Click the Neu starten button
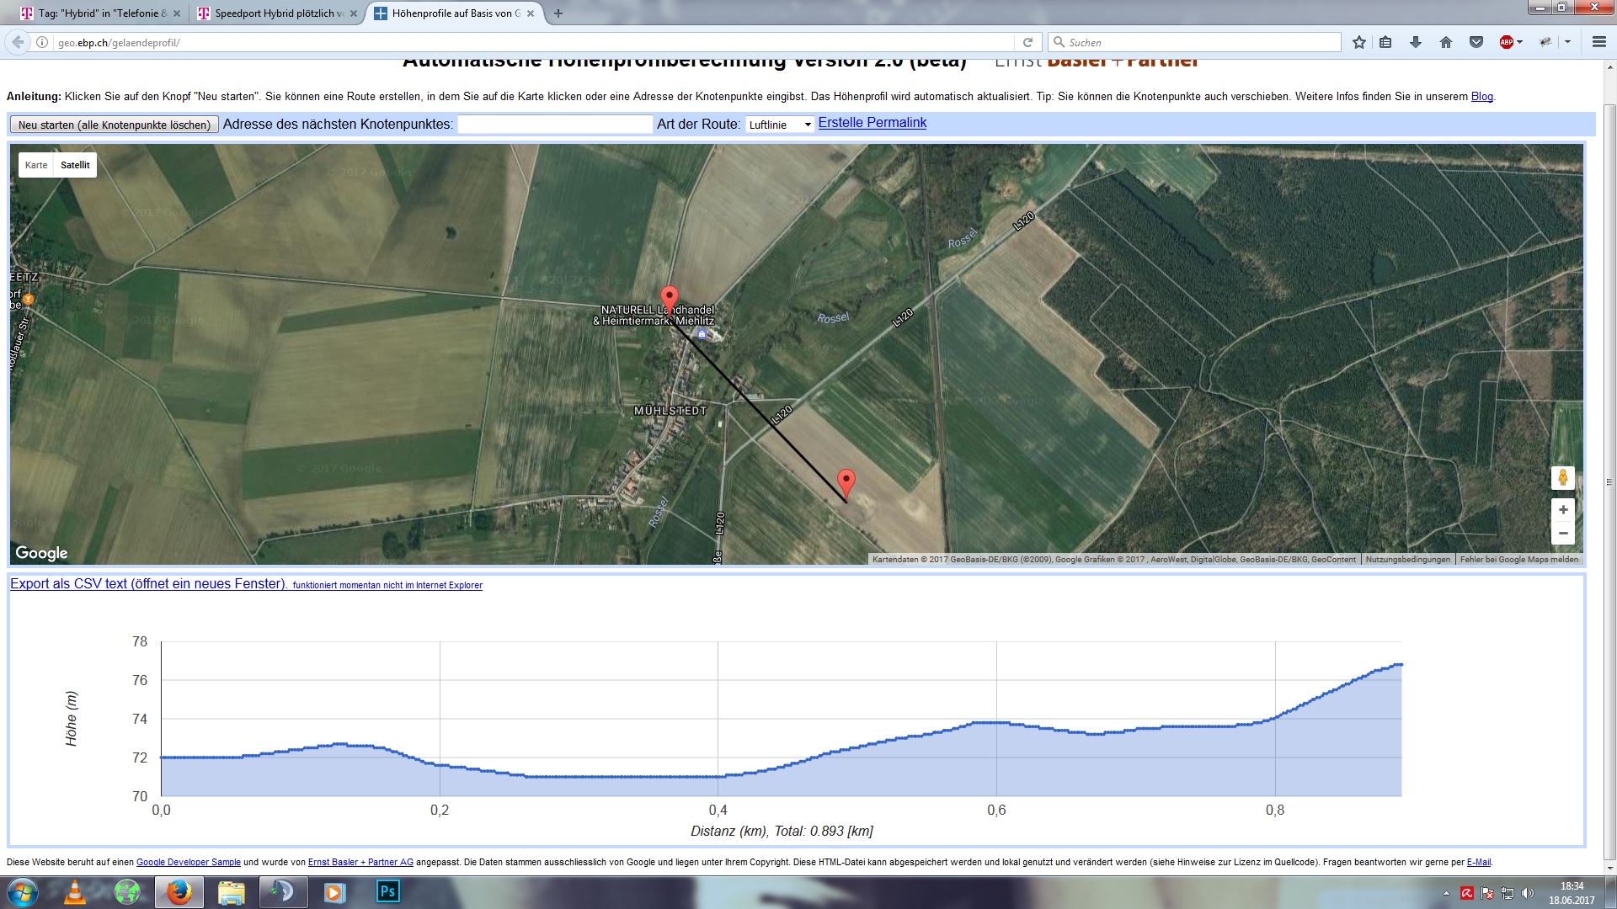1617x909 pixels. pyautogui.click(x=115, y=125)
